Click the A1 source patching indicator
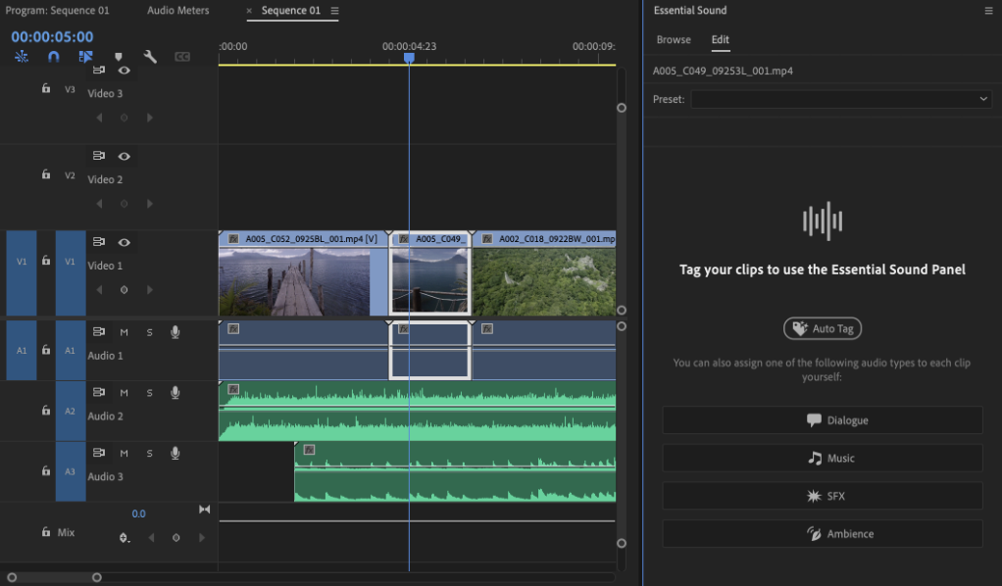The image size is (1002, 586). (21, 351)
